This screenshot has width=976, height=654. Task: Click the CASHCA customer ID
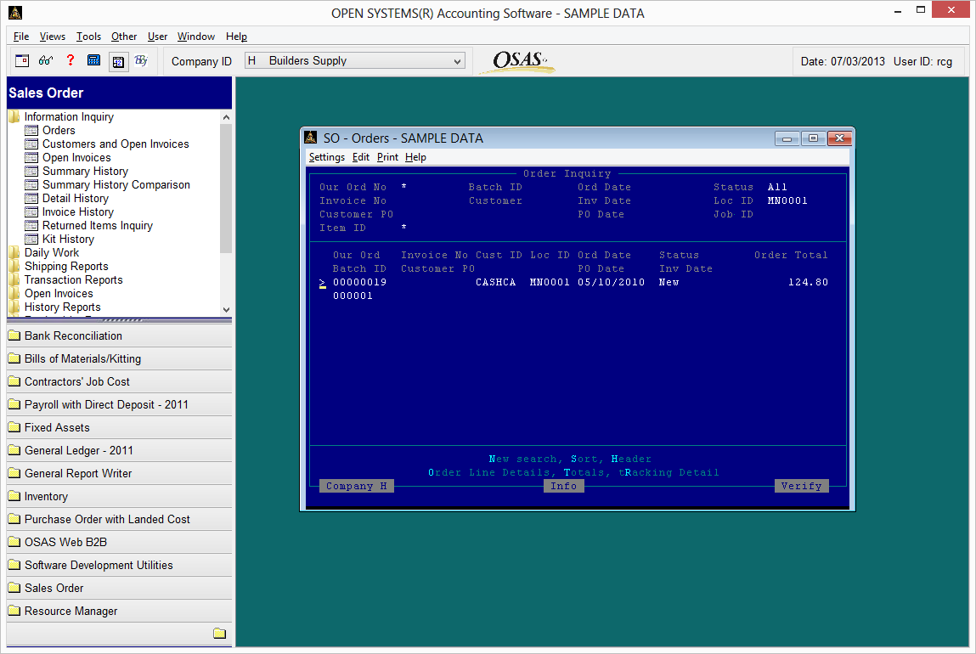click(495, 283)
